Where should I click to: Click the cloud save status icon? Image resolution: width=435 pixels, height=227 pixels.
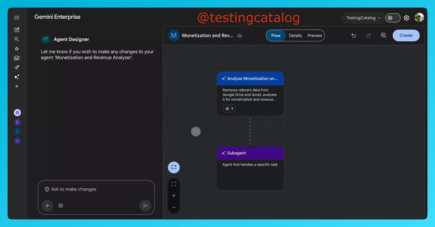[x=240, y=35]
